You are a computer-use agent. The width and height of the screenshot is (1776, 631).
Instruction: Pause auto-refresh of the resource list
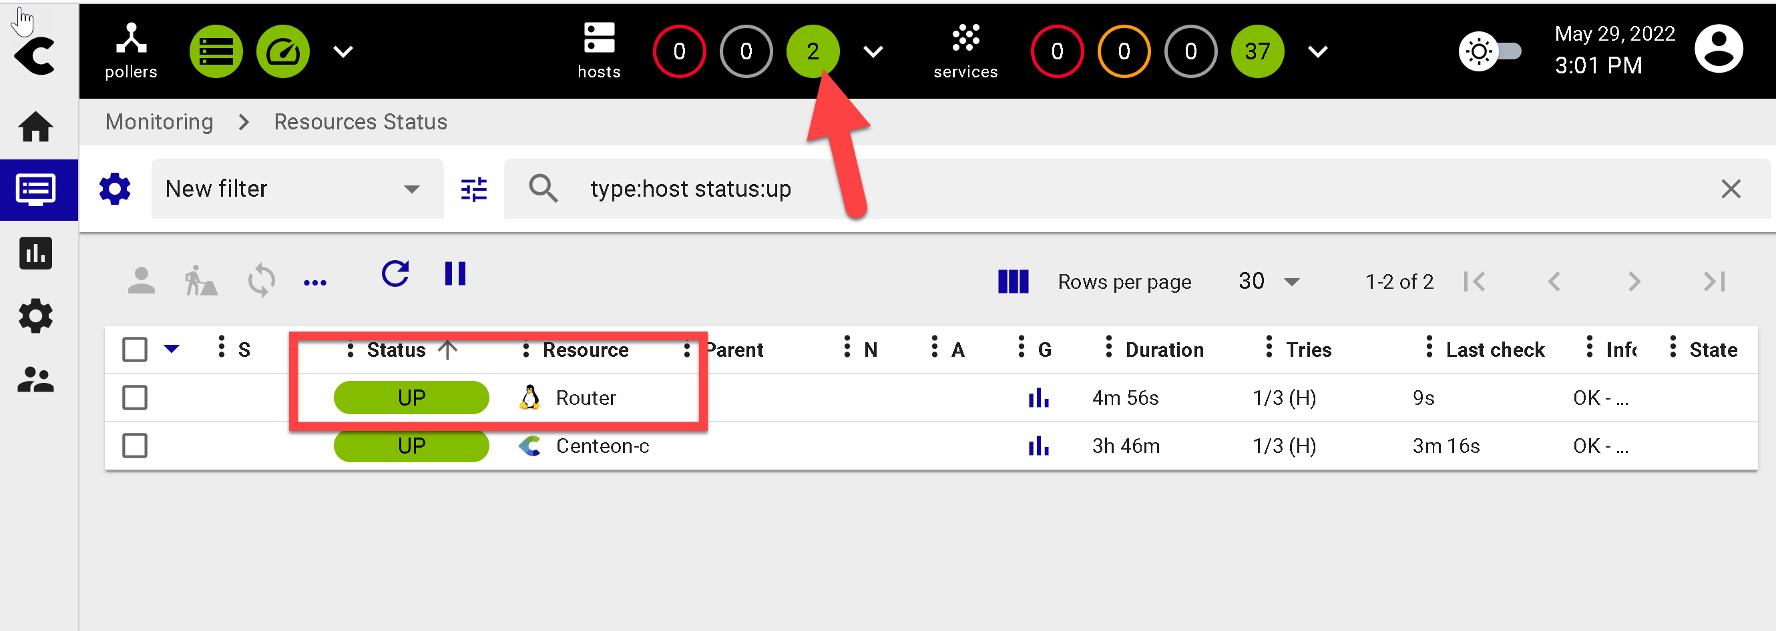coord(455,274)
